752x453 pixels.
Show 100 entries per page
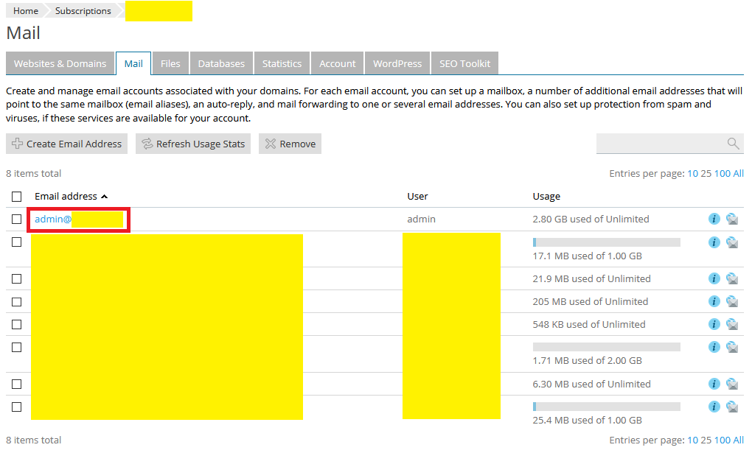[x=723, y=173]
